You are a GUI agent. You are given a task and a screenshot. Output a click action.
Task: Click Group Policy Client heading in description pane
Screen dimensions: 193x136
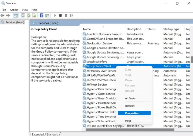pyautogui.click(x=44, y=29)
